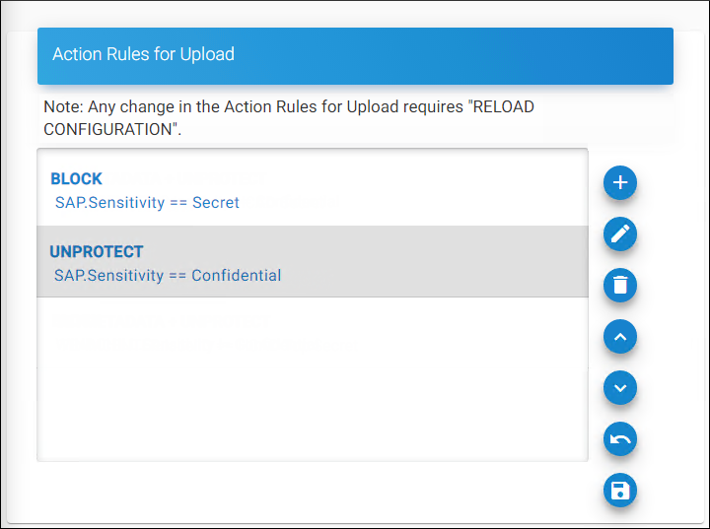The width and height of the screenshot is (710, 529).
Task: Select the BLOCK rule row
Action: [312, 190]
